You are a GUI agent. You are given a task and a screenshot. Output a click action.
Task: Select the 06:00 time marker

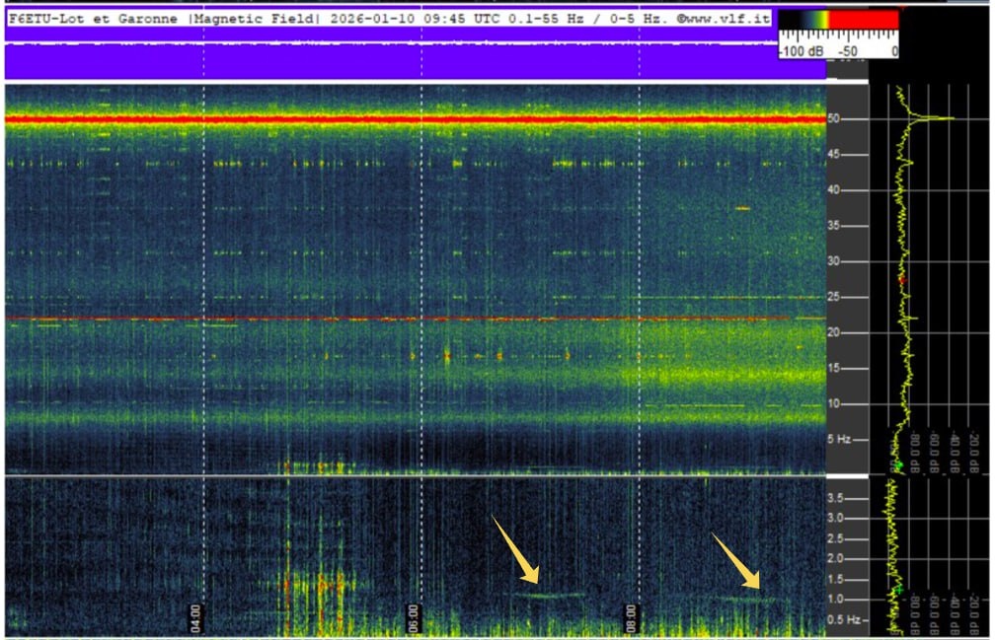(x=413, y=618)
